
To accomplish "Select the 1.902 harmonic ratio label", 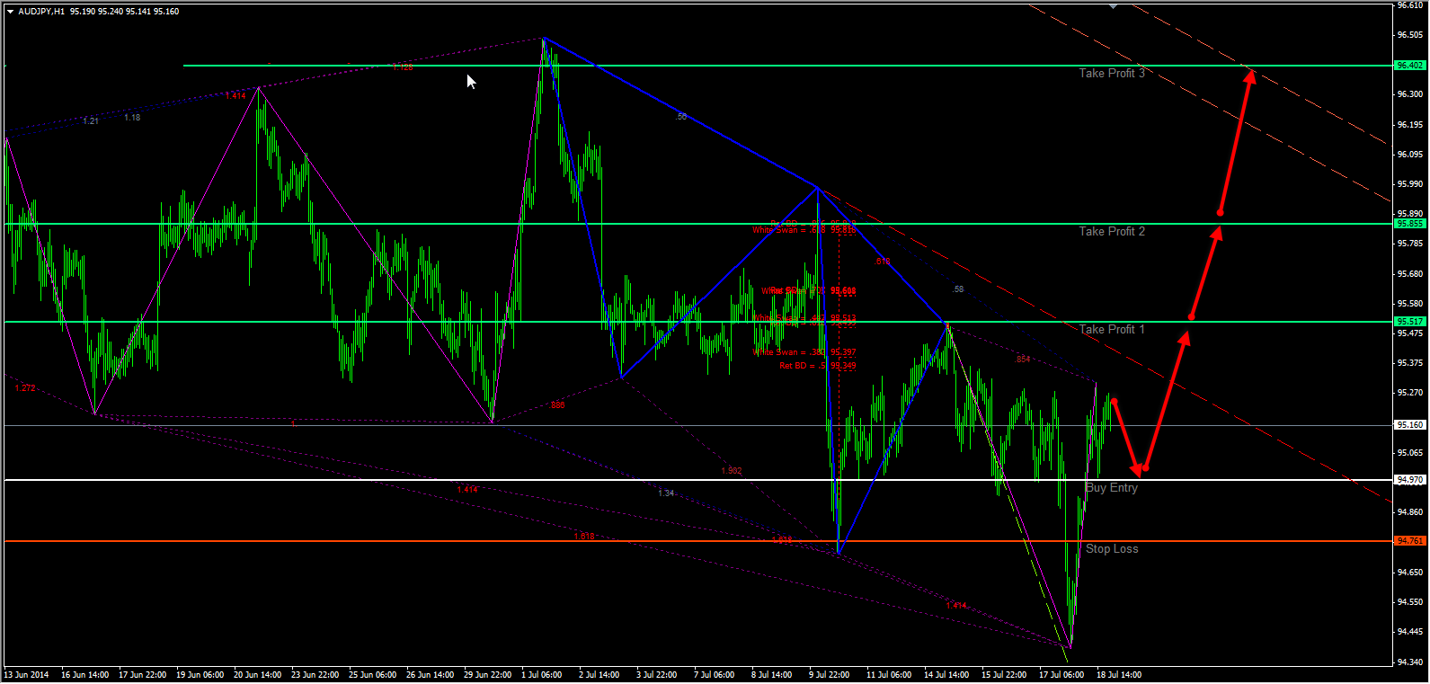I will coord(731,471).
